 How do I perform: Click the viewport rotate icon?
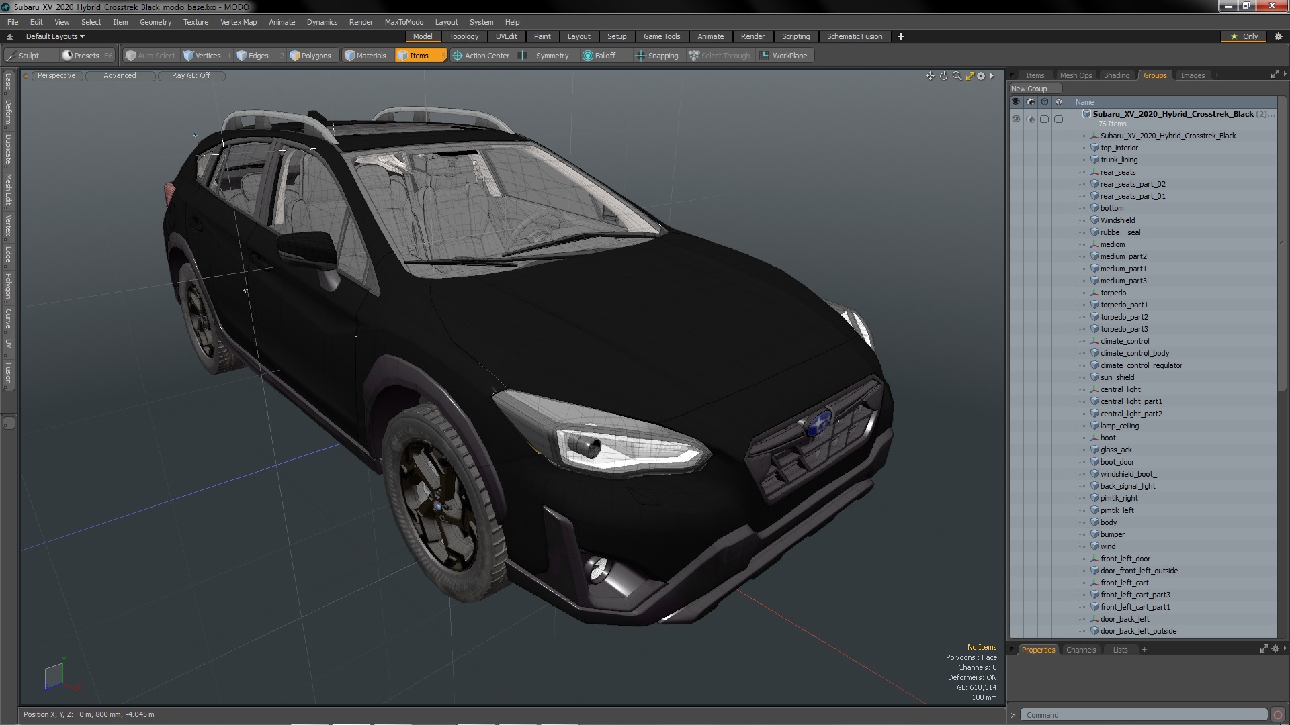pyautogui.click(x=943, y=76)
